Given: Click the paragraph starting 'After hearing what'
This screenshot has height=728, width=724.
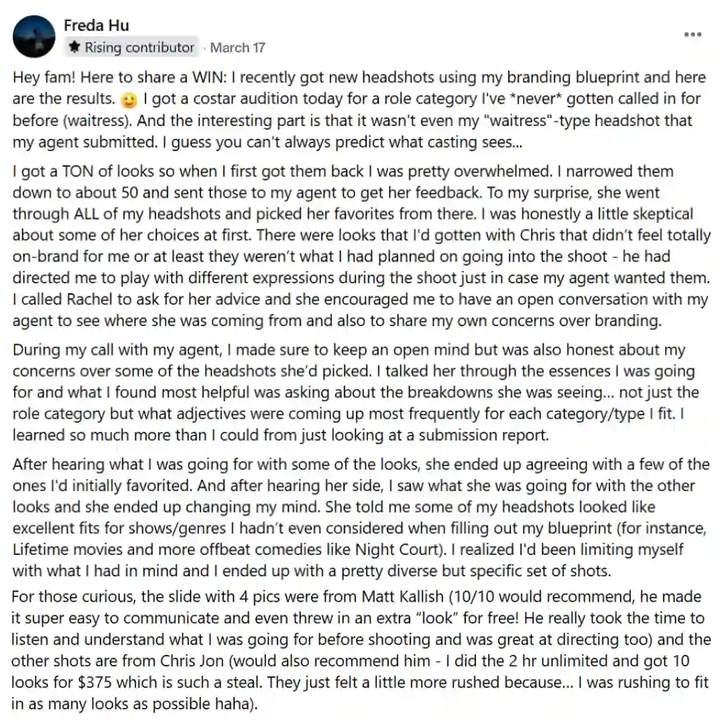Looking at the screenshot, I should [361, 517].
